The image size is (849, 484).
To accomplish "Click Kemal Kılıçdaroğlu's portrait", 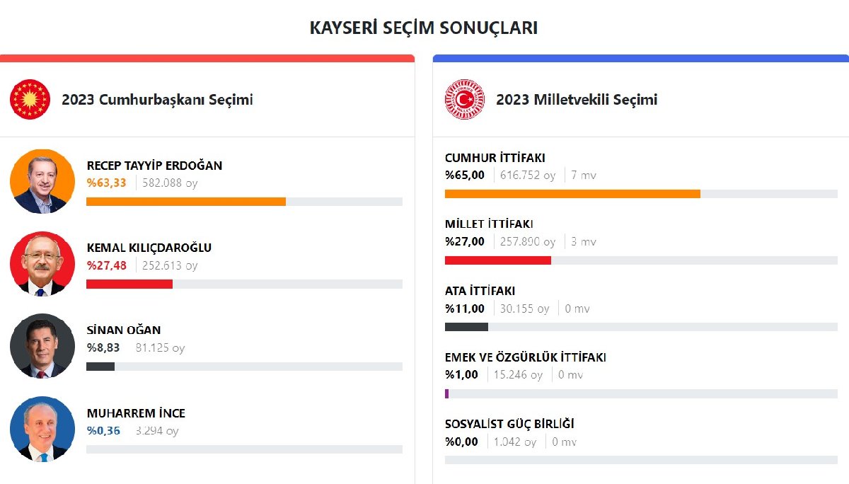I will [x=42, y=264].
